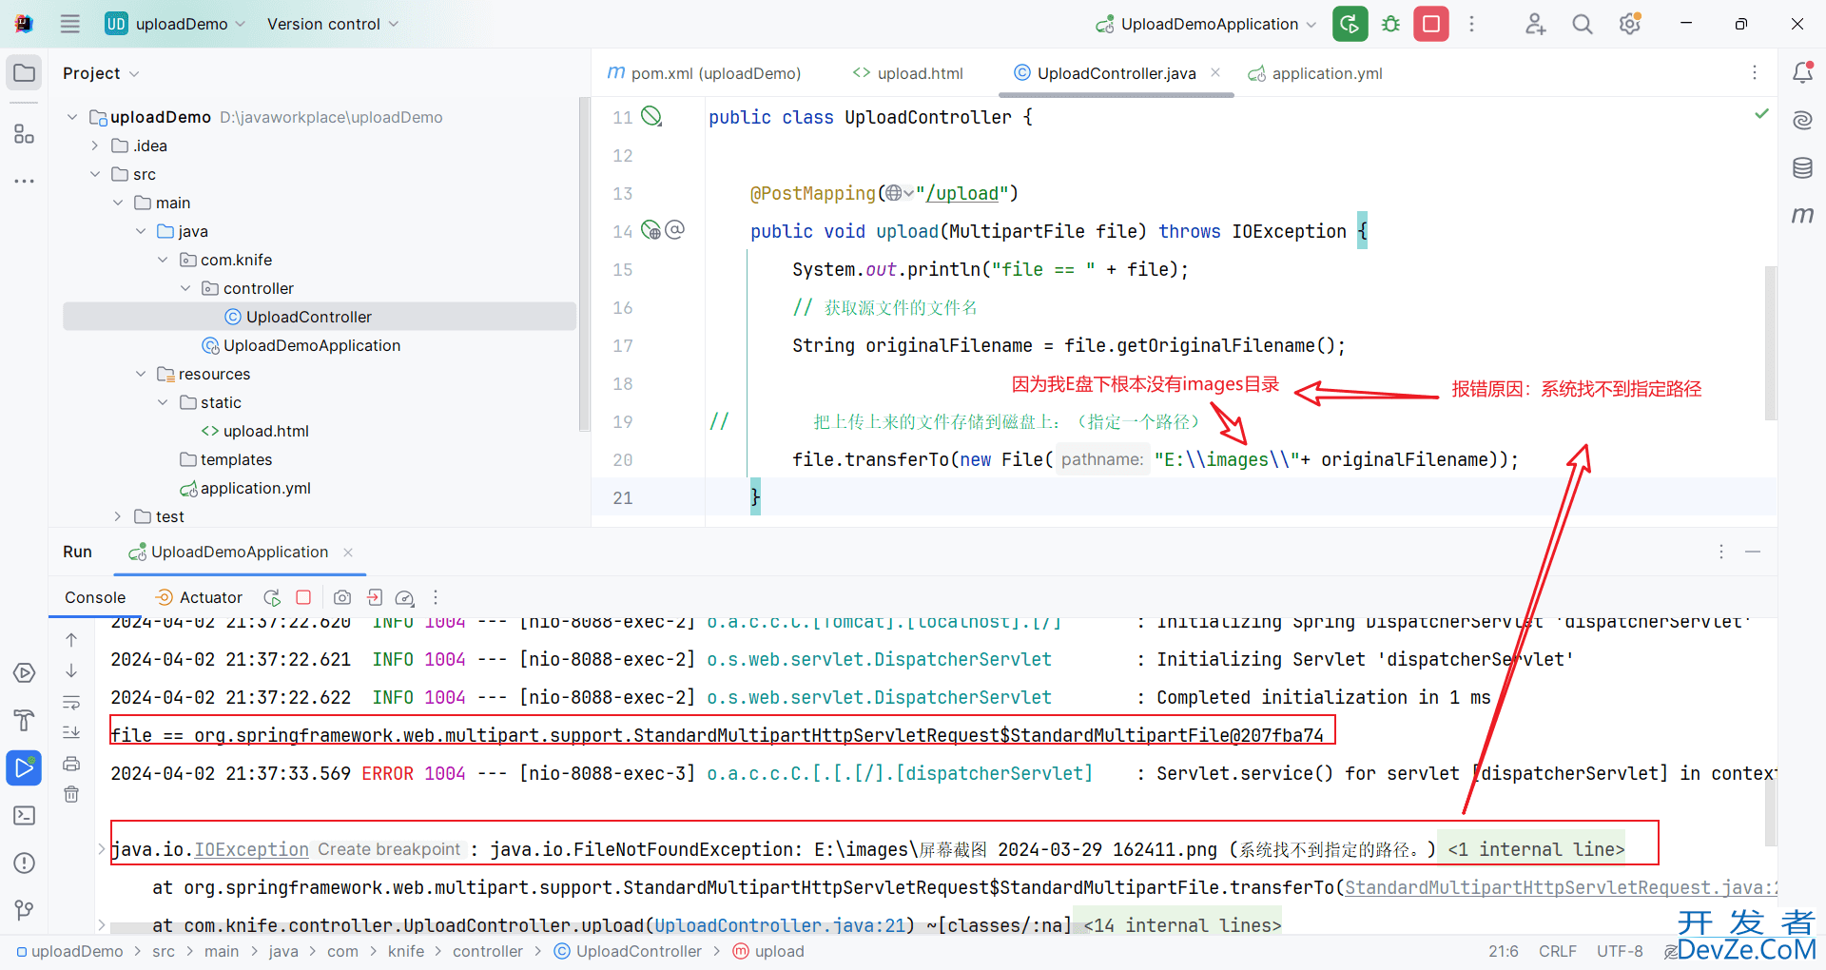Open Search Everywhere magnifier icon
This screenshot has width=1826, height=970.
click(x=1583, y=24)
